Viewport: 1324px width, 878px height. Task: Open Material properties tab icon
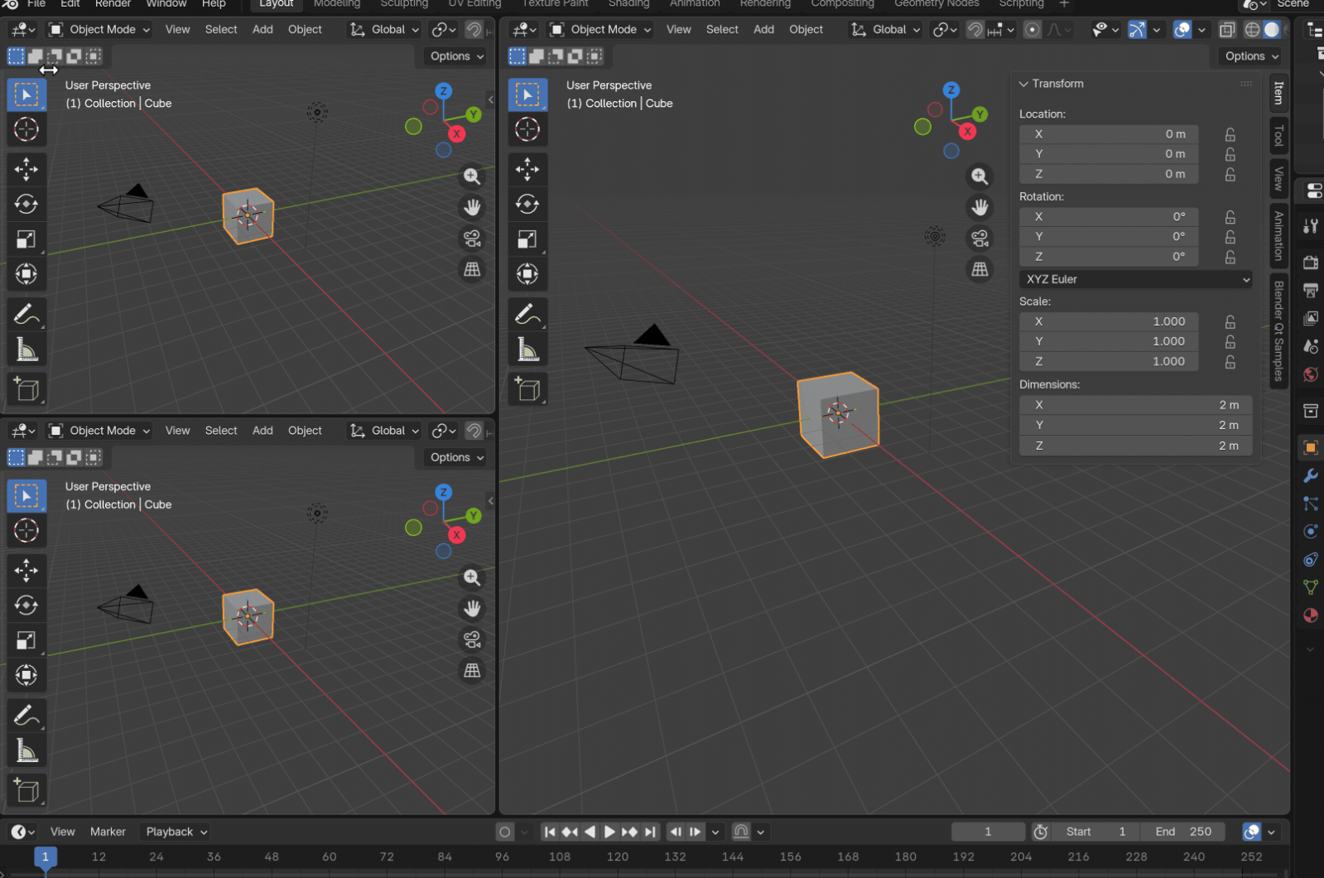(1310, 615)
